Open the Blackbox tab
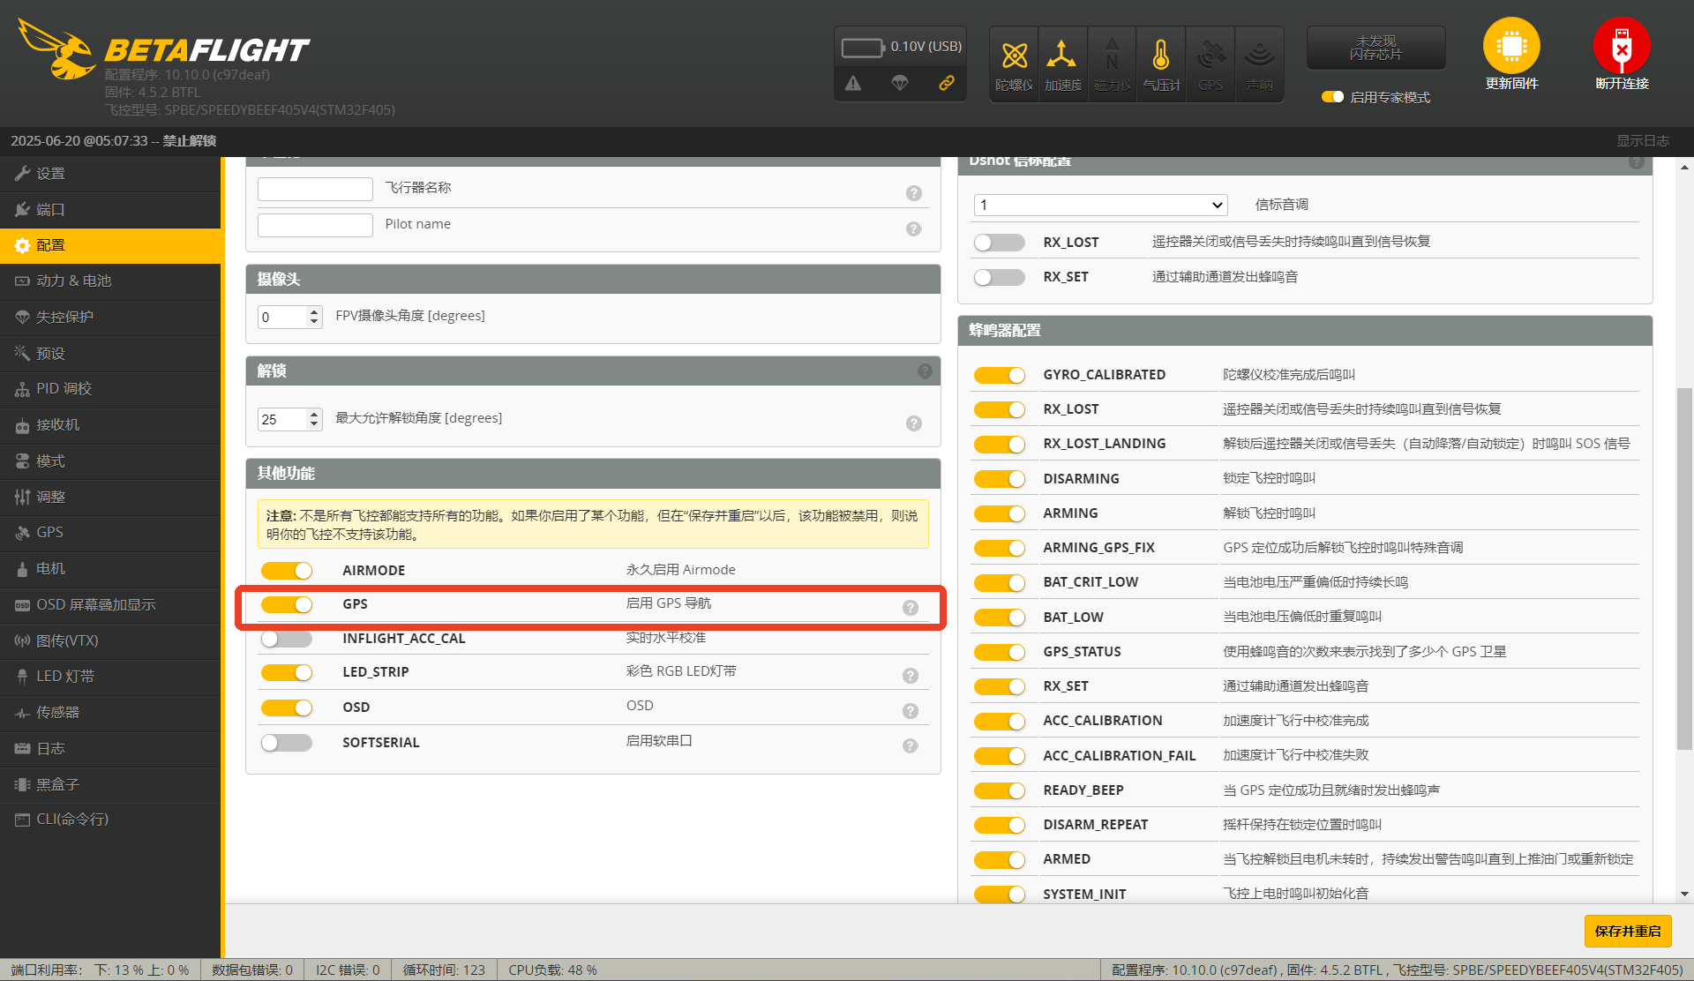 pos(110,784)
